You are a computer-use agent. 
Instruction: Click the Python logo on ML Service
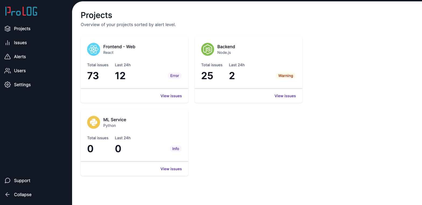click(x=94, y=122)
